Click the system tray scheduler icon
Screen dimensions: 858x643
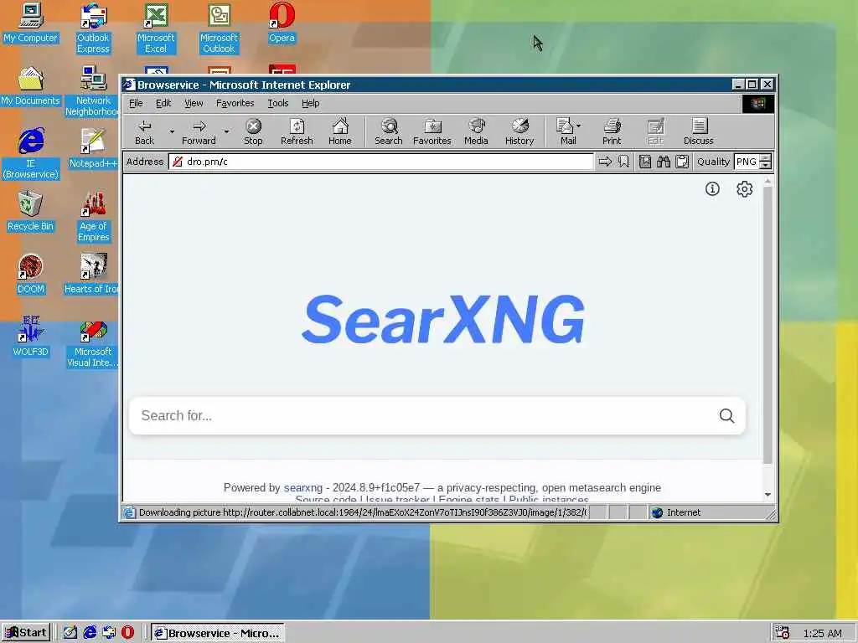(x=783, y=633)
